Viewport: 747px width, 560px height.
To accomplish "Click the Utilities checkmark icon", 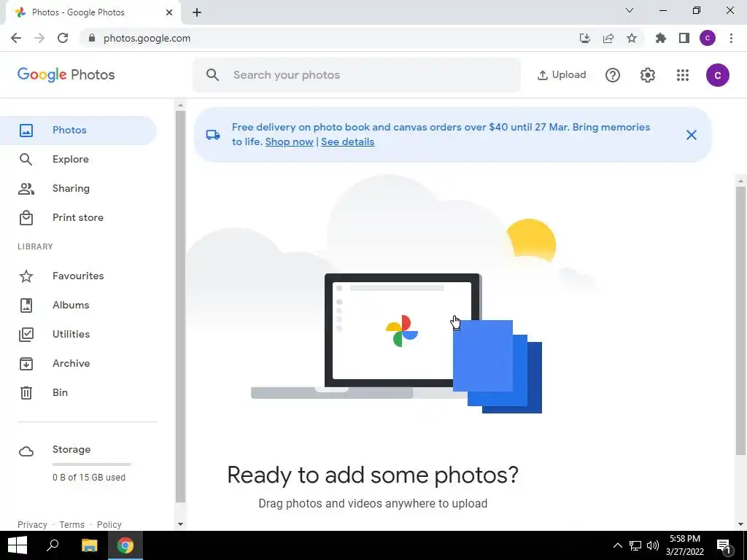I will click(26, 334).
